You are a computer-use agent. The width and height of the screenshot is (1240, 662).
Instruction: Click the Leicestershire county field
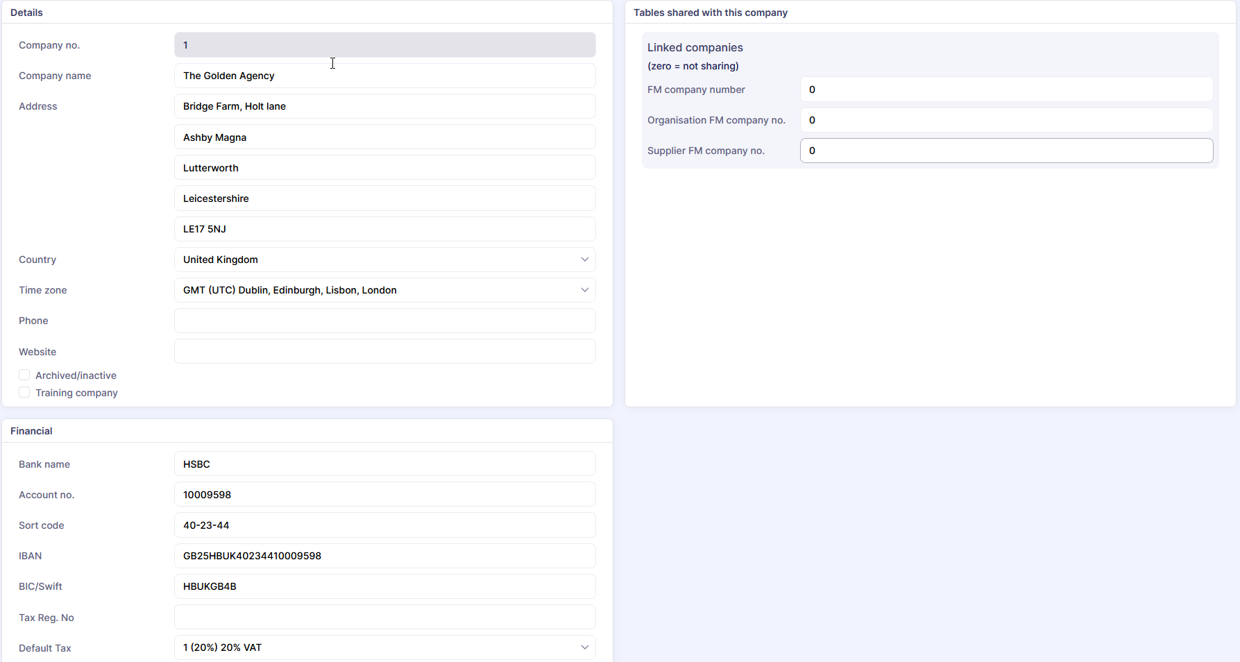pyautogui.click(x=384, y=198)
